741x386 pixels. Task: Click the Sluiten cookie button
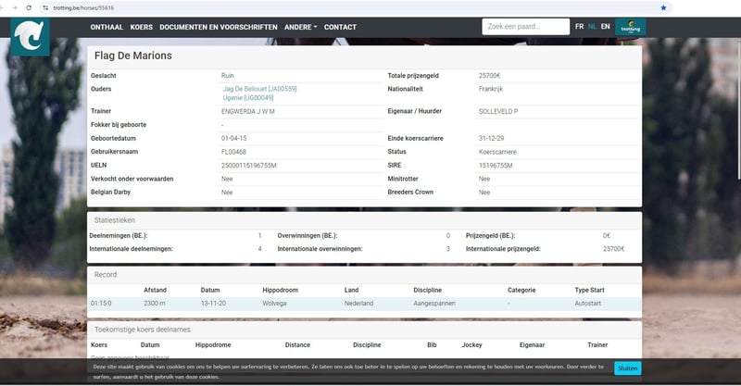pos(628,368)
